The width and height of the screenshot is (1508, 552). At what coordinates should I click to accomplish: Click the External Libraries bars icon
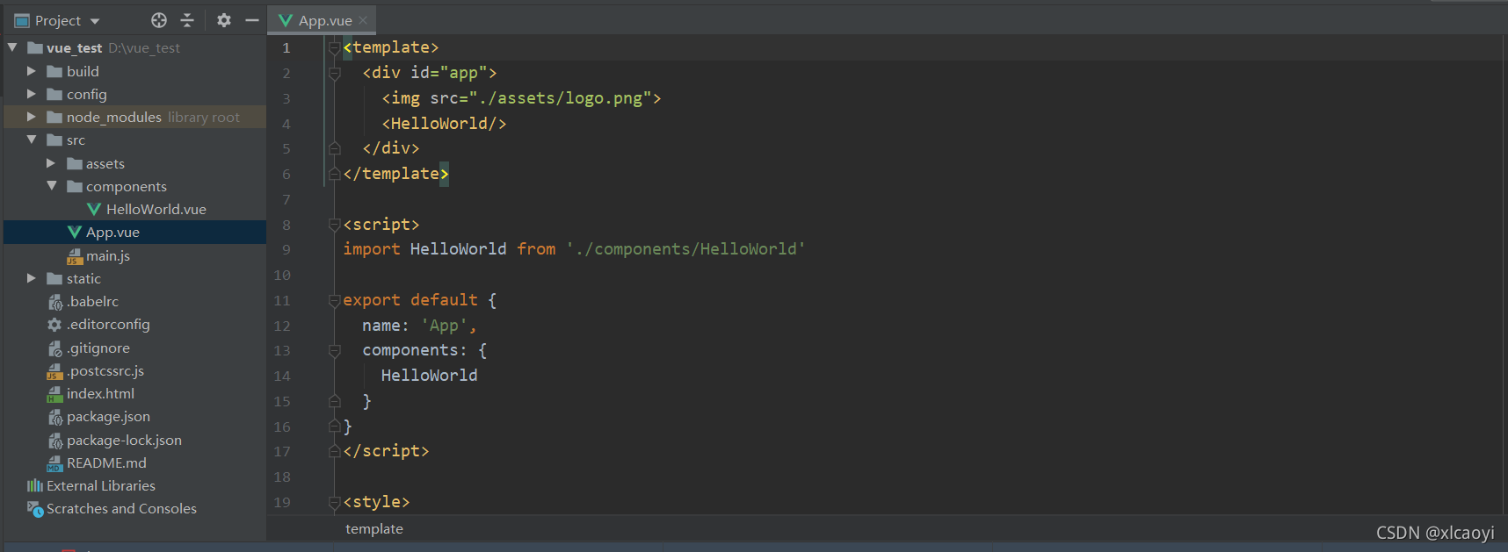tap(35, 485)
